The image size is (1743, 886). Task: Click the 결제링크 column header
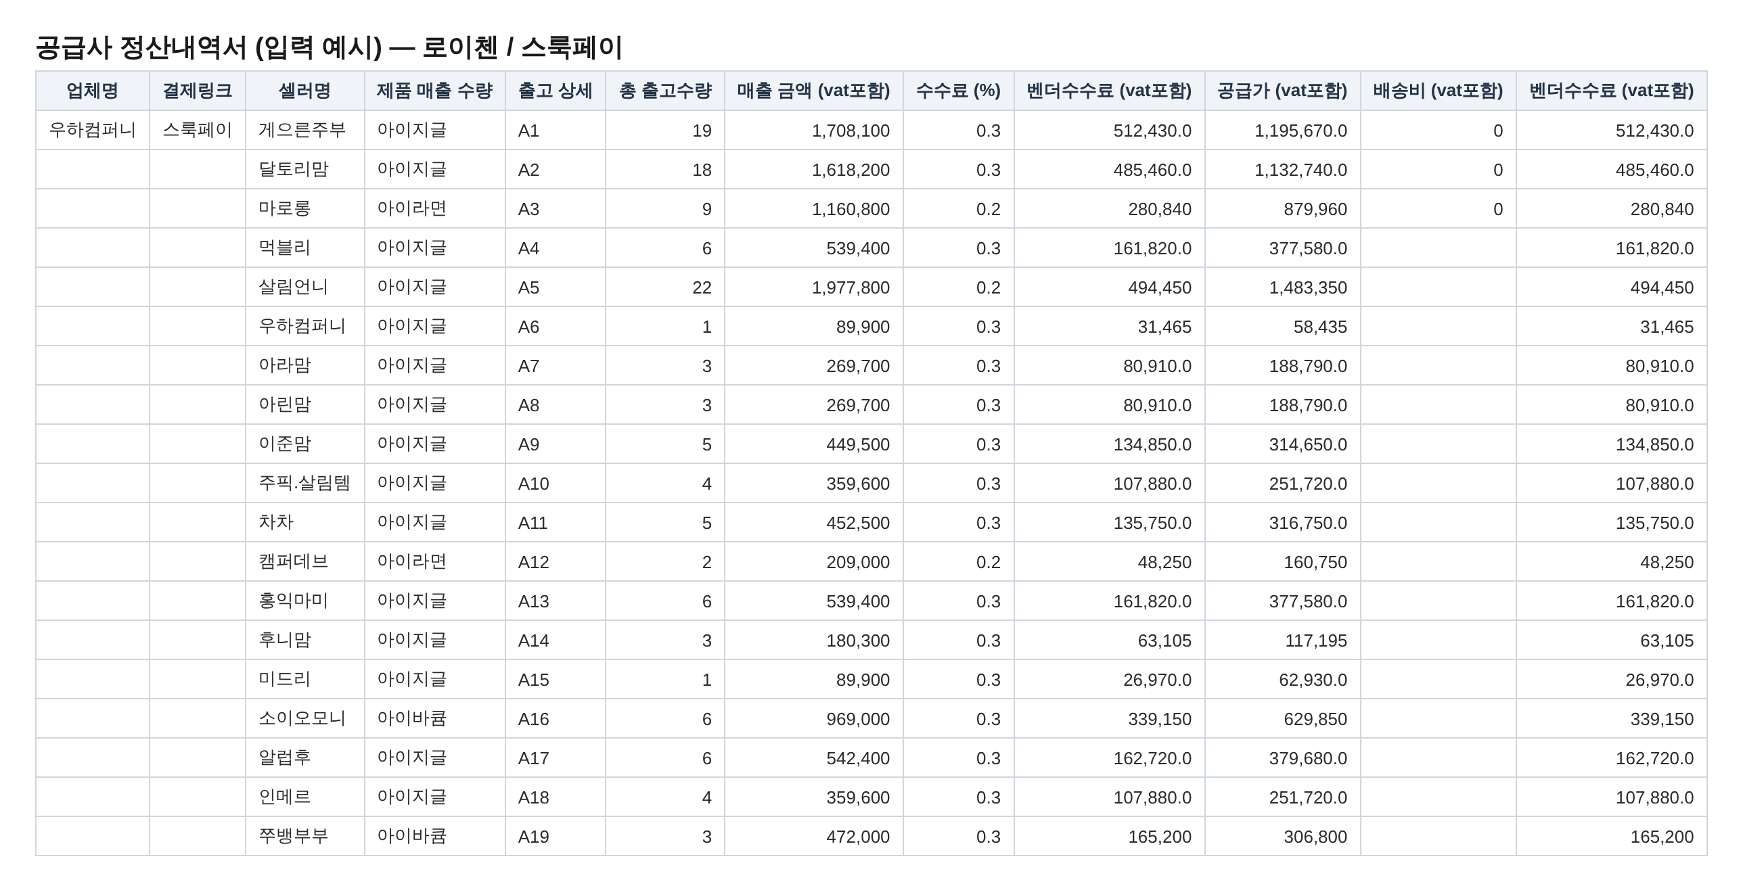click(198, 91)
